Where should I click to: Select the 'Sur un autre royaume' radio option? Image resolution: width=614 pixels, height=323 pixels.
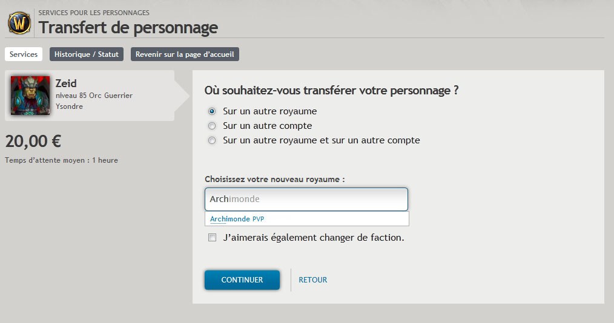point(212,111)
